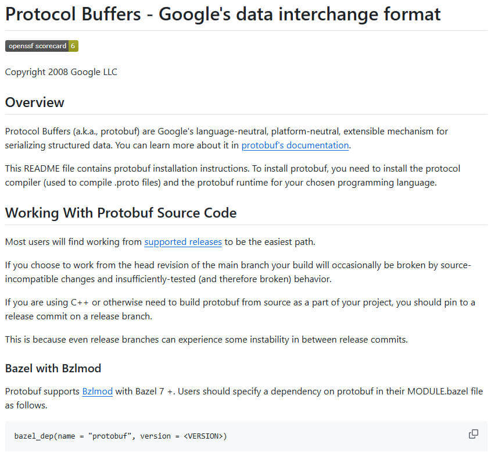Click the Protocol Buffers main title heading
Image resolution: width=491 pixels, height=452 pixels.
click(x=223, y=14)
